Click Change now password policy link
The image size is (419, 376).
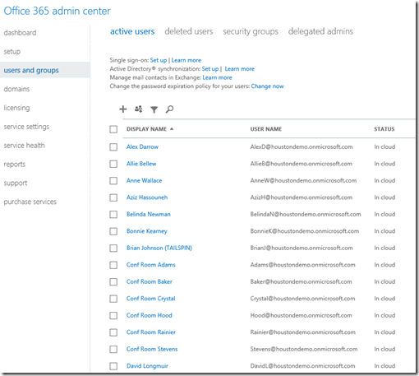267,86
